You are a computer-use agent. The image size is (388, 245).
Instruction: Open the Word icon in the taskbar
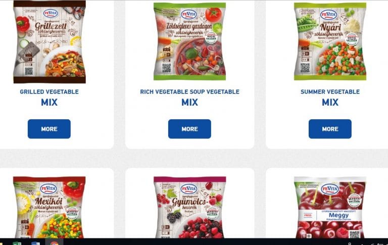(35, 243)
